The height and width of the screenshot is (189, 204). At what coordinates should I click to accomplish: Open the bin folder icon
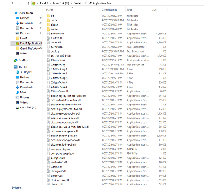click(48, 16)
